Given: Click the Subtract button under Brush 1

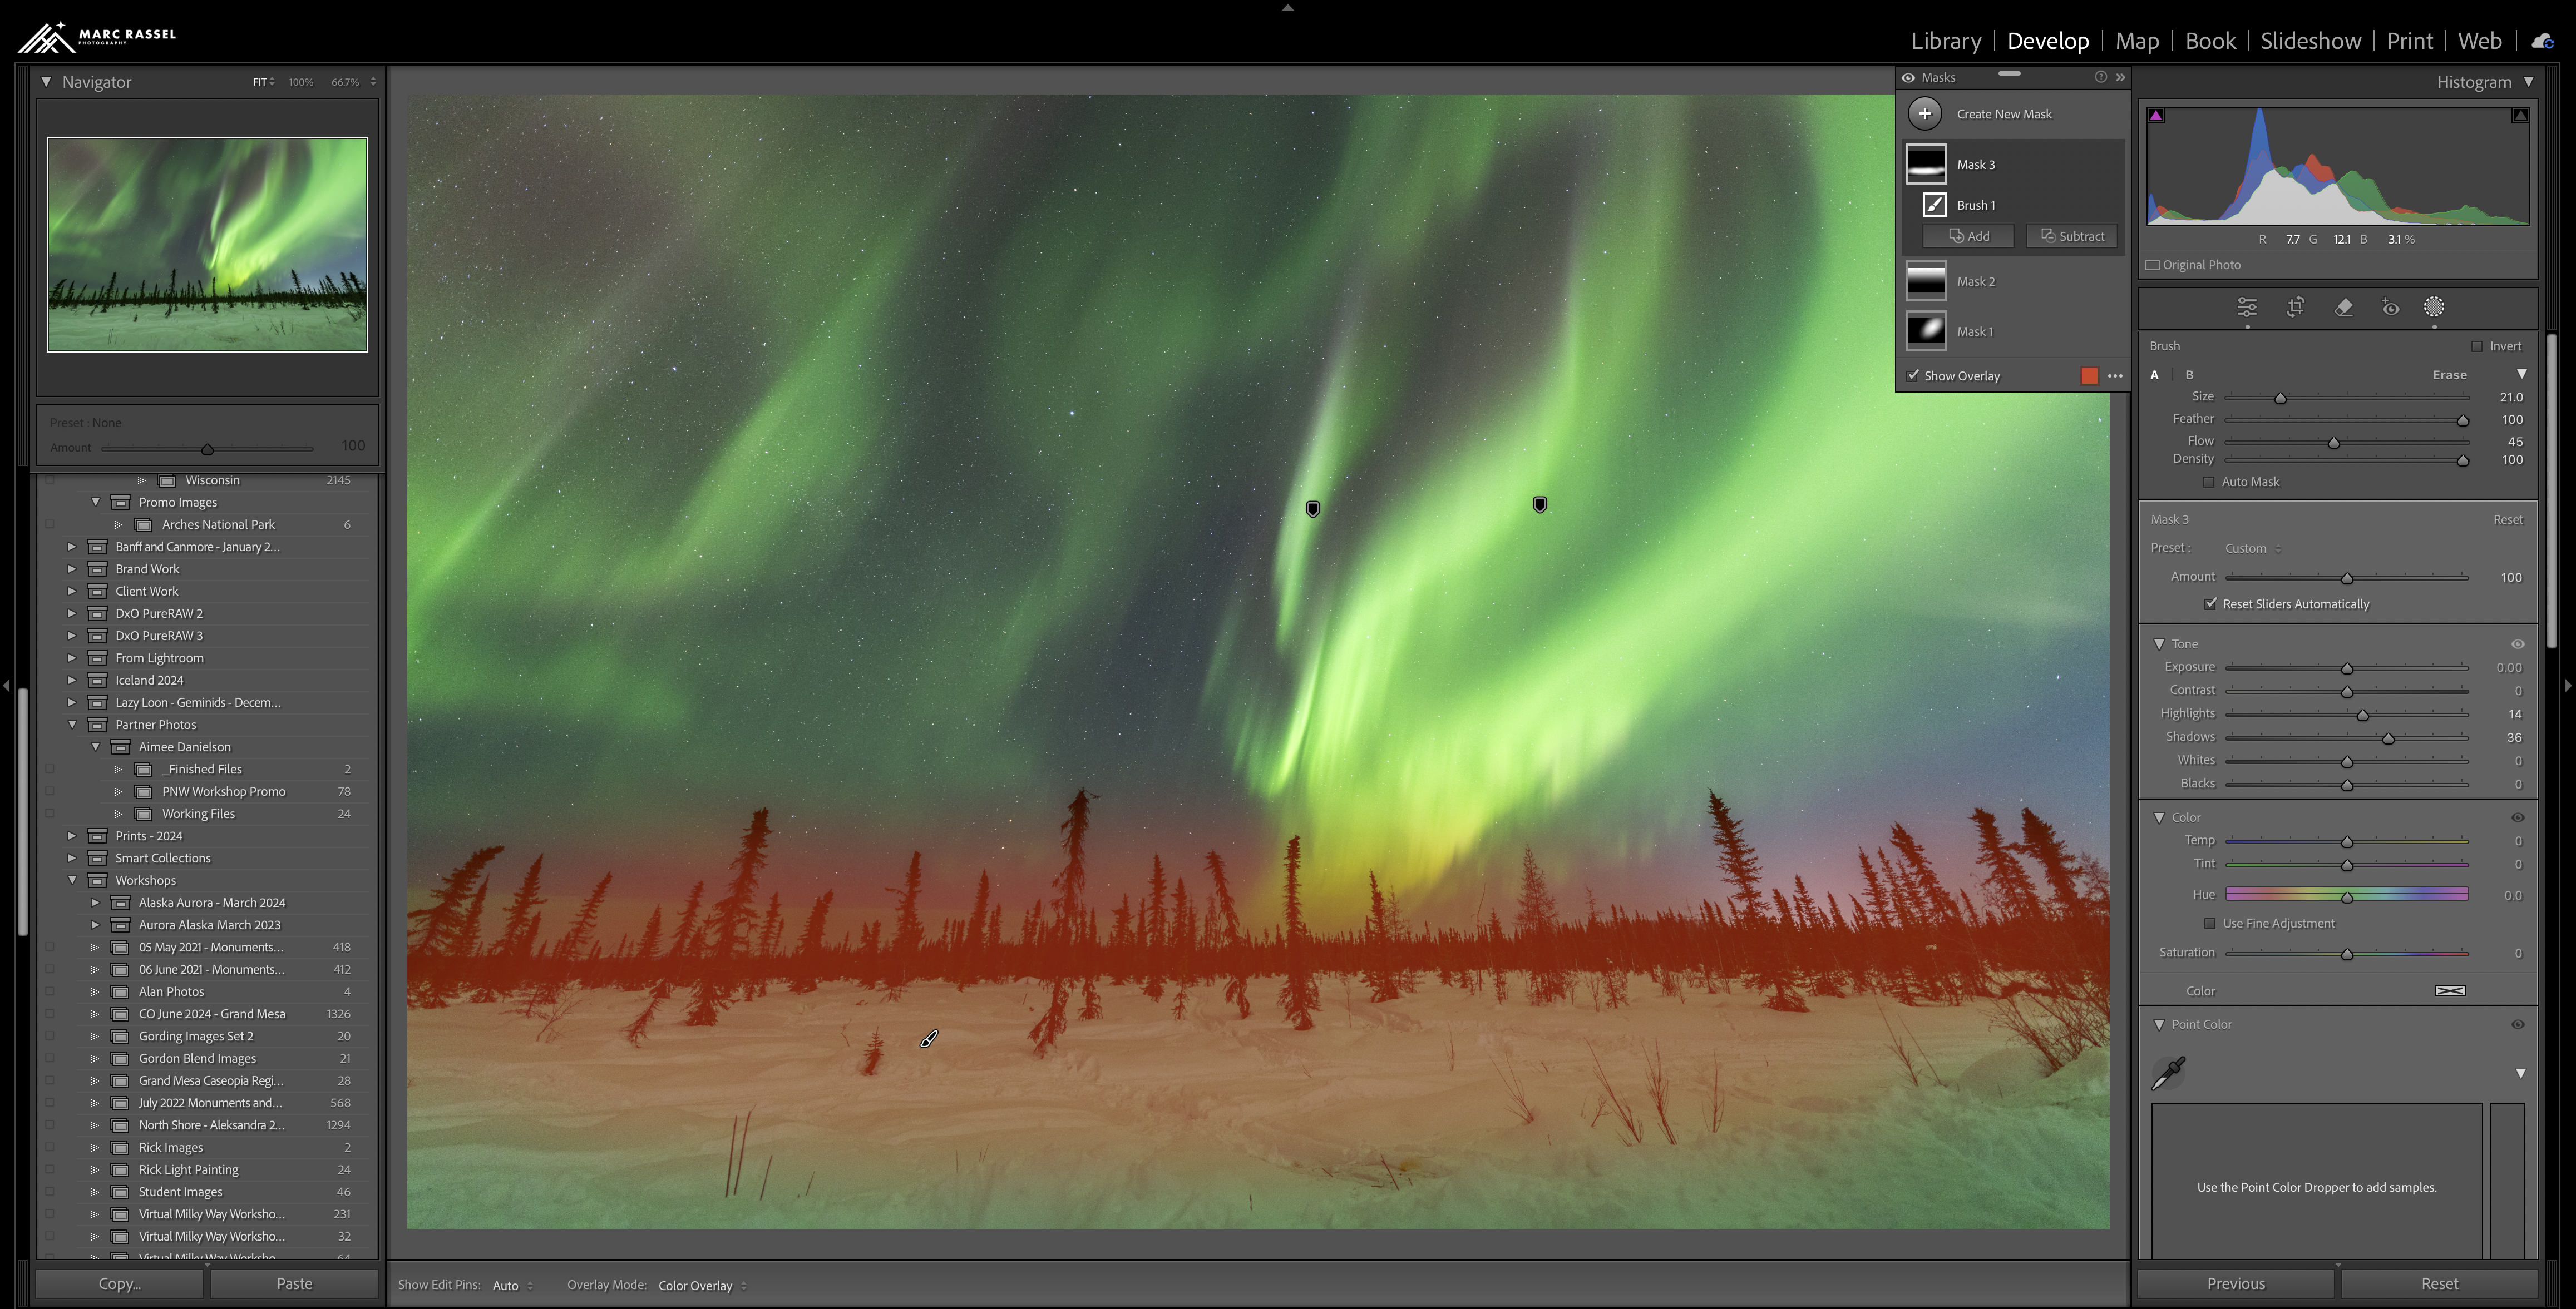Looking at the screenshot, I should (x=2071, y=237).
